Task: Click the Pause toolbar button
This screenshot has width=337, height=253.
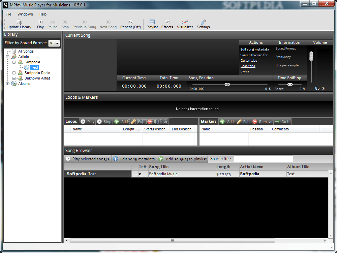Action: 53,24
